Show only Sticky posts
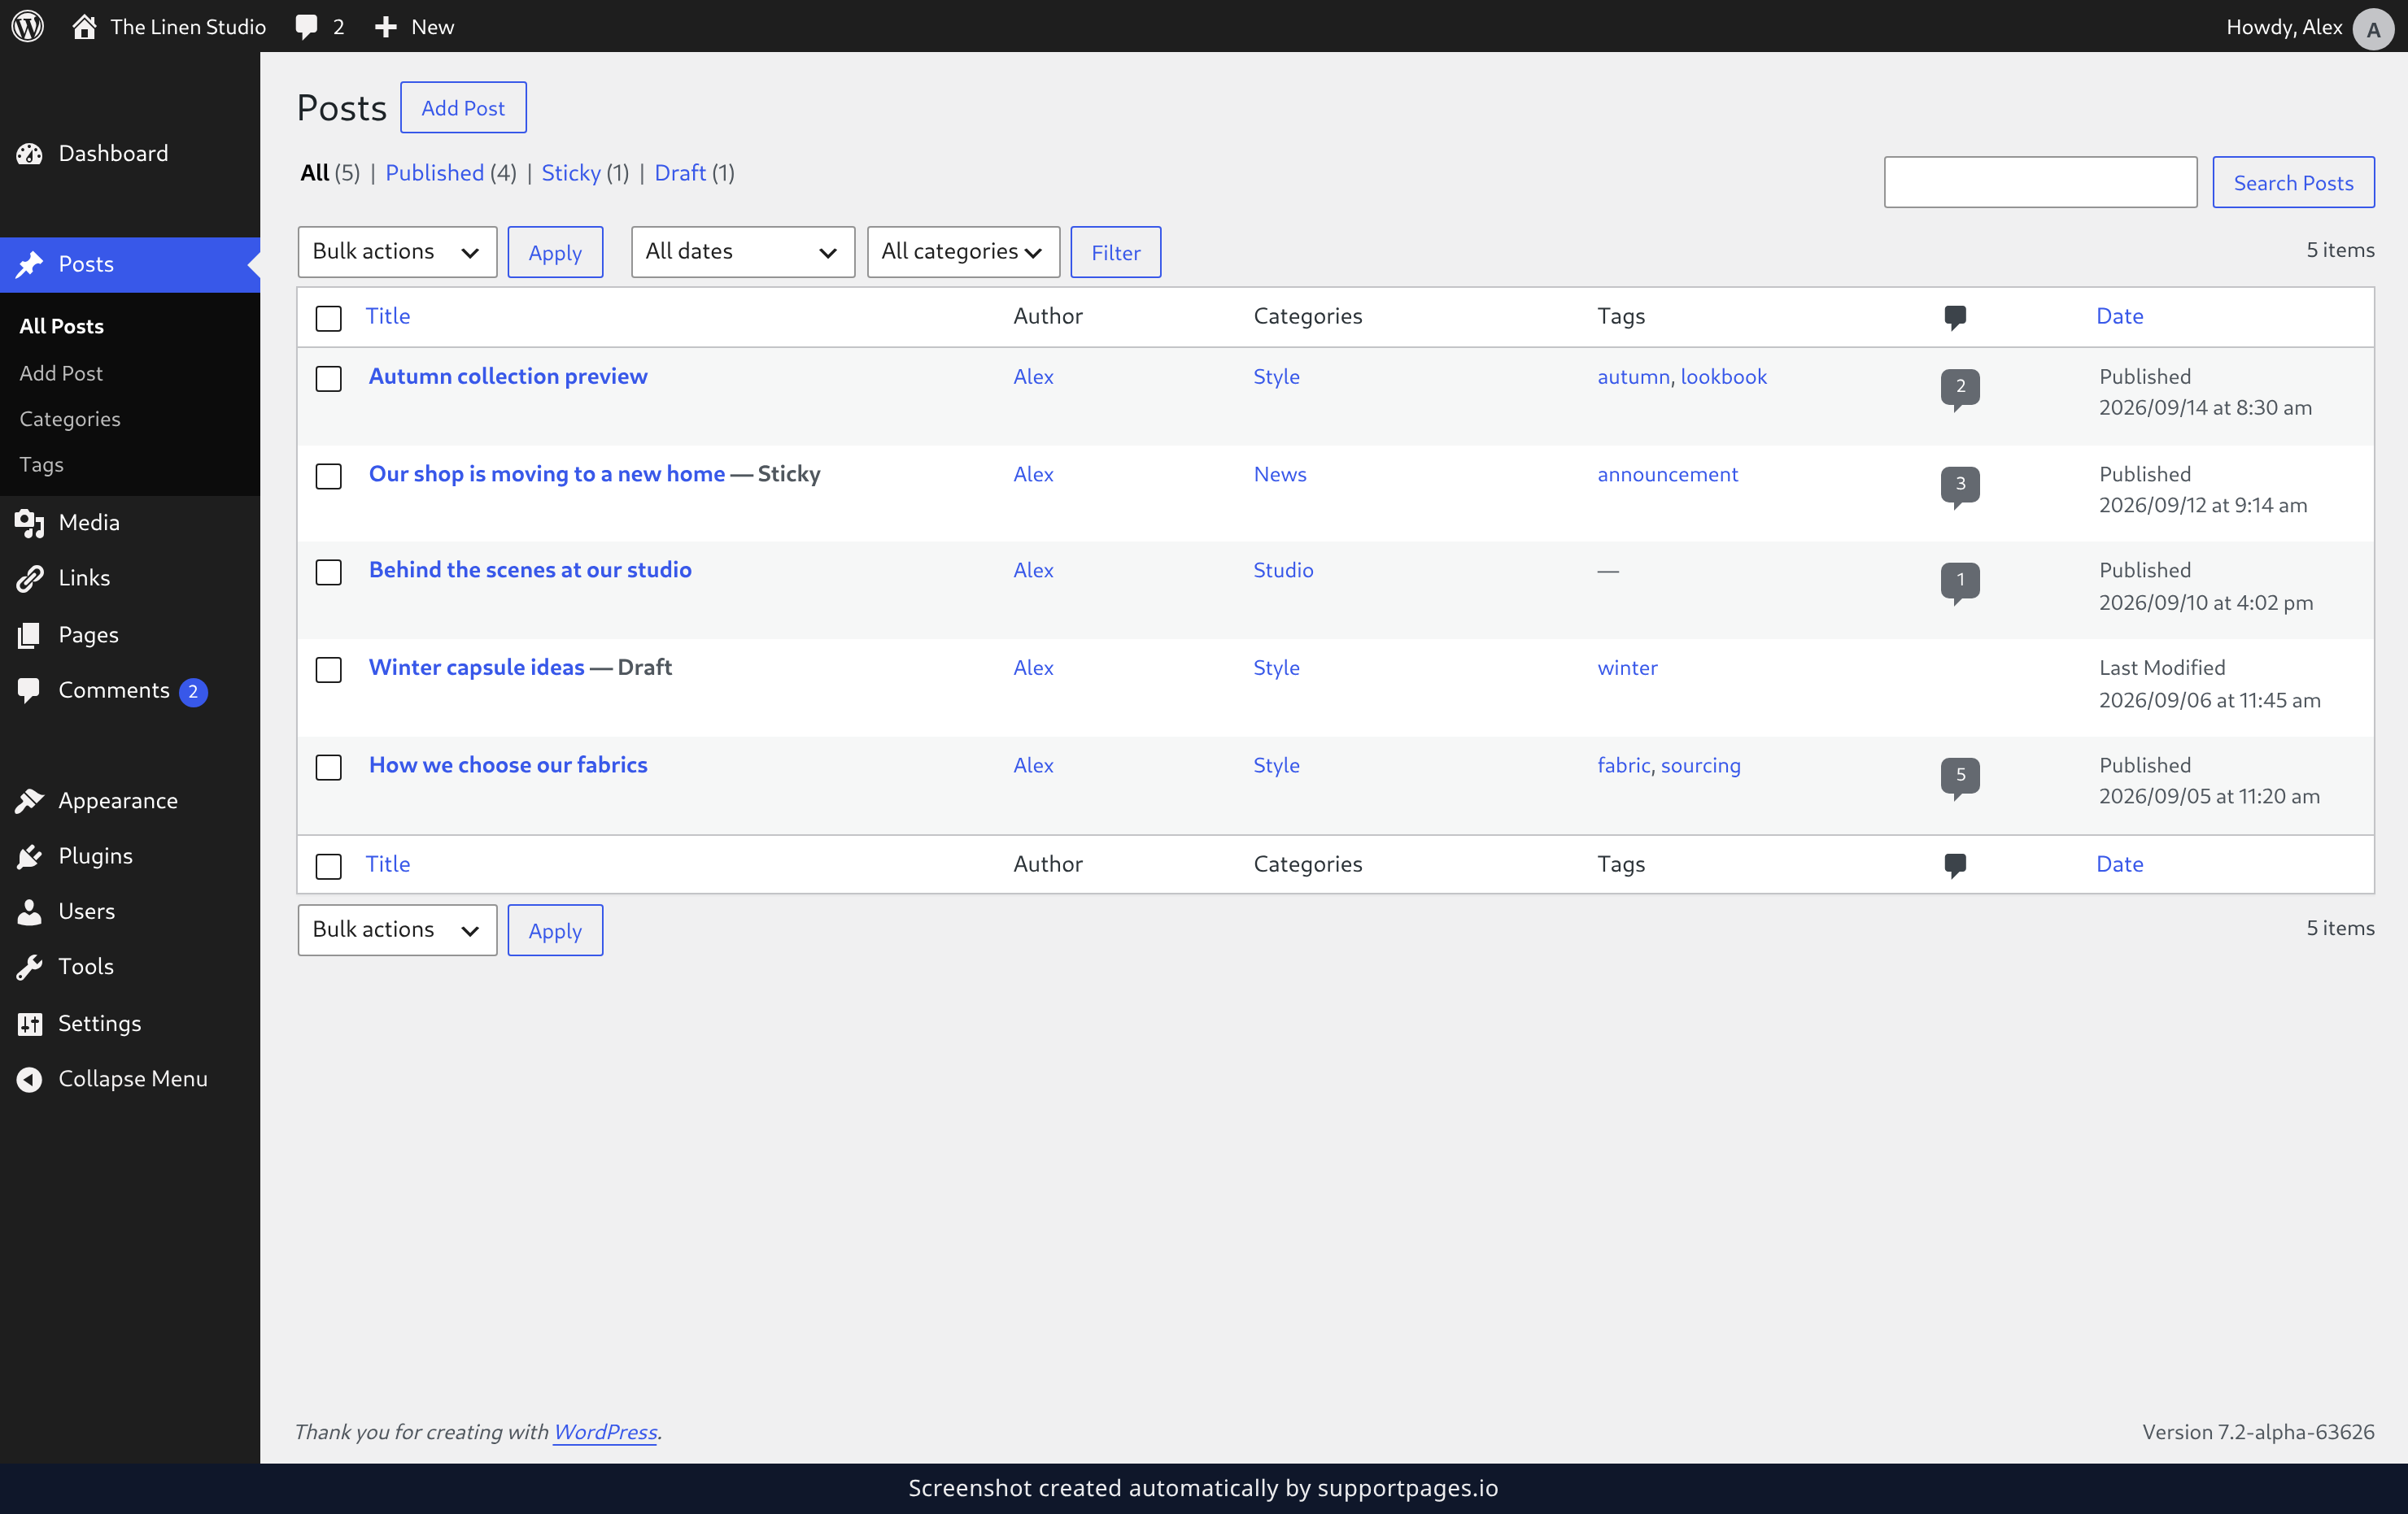 coord(571,173)
